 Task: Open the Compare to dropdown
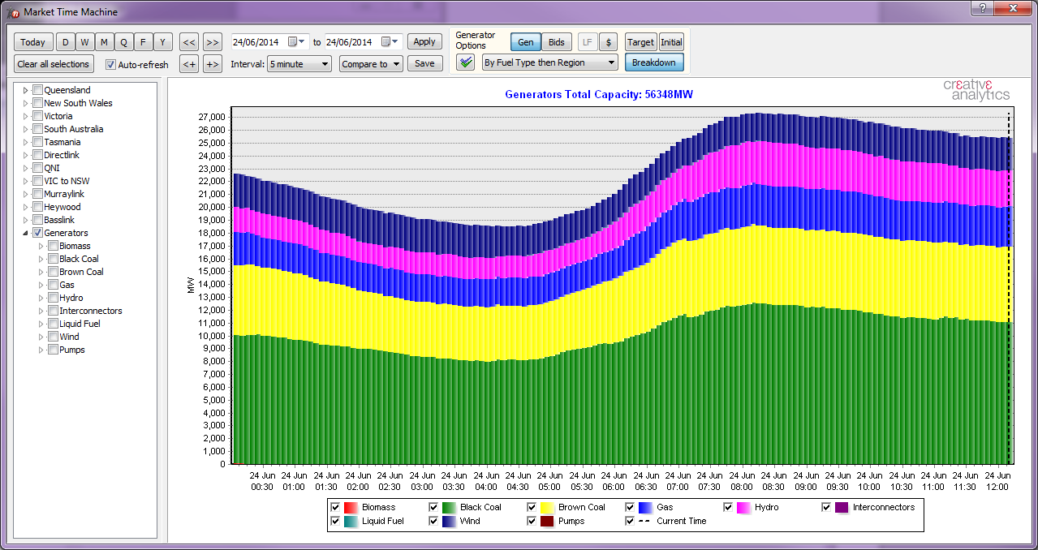[371, 64]
